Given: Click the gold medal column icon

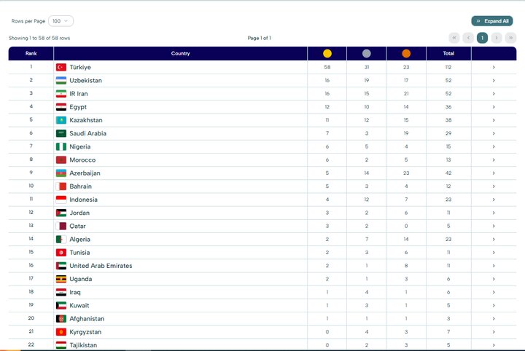Looking at the screenshot, I should coord(327,53).
